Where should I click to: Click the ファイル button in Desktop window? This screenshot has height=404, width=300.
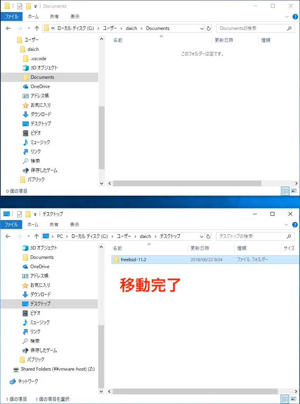[x=11, y=225]
